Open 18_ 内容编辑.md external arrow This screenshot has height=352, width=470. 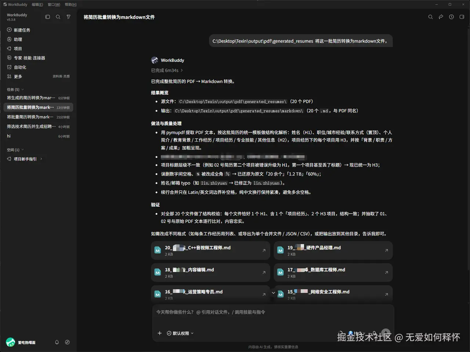point(264,272)
